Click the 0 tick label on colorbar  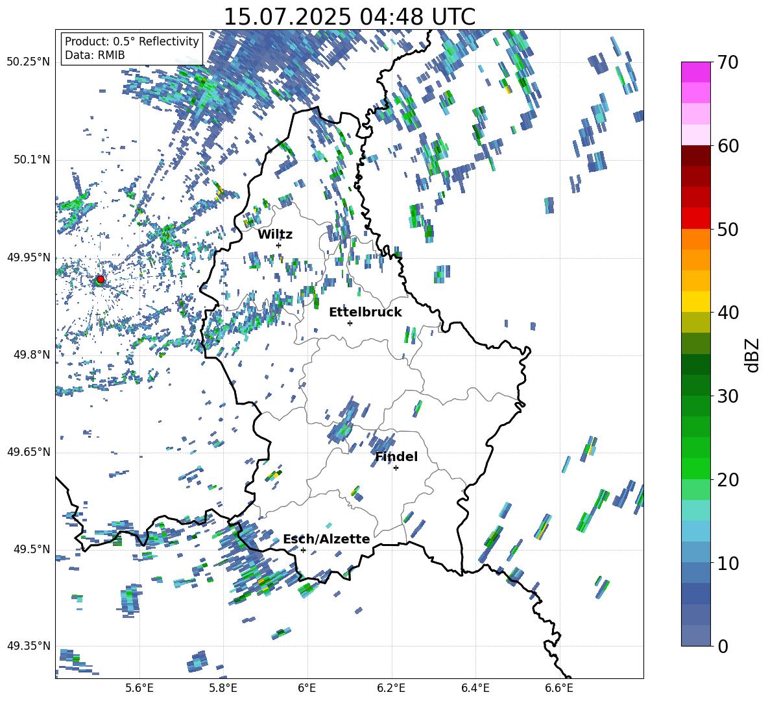722,646
